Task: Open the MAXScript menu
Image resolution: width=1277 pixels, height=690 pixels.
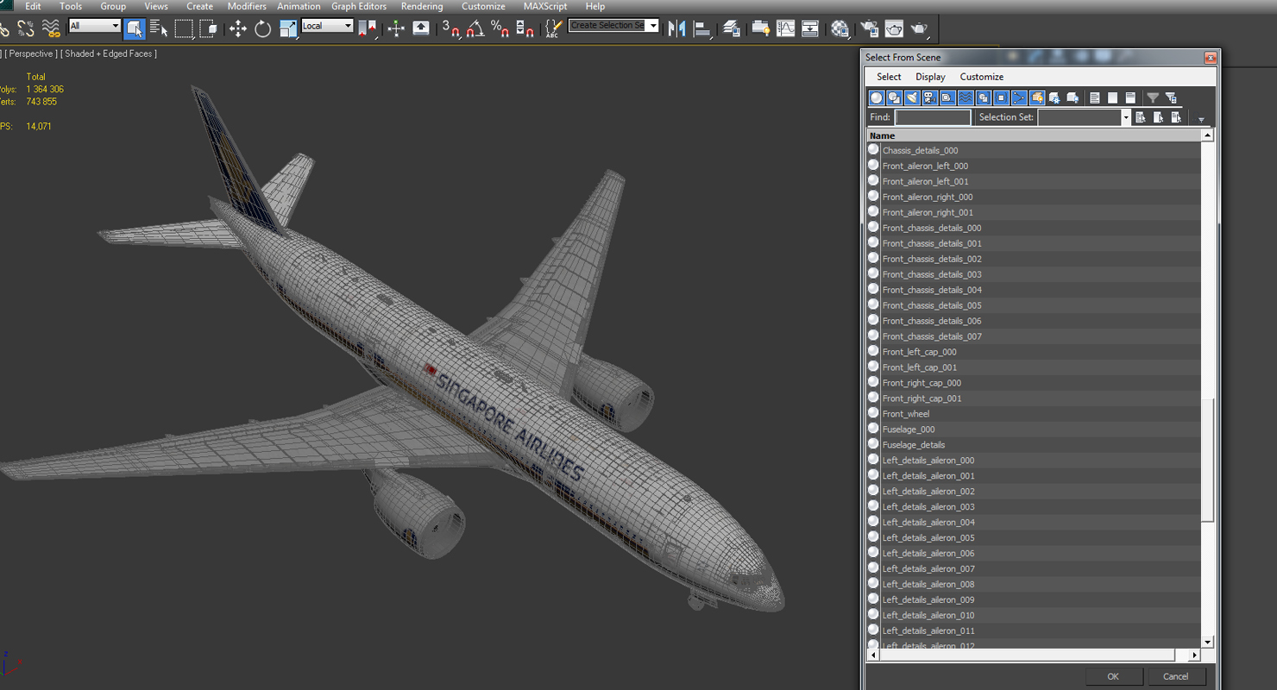Action: (545, 6)
